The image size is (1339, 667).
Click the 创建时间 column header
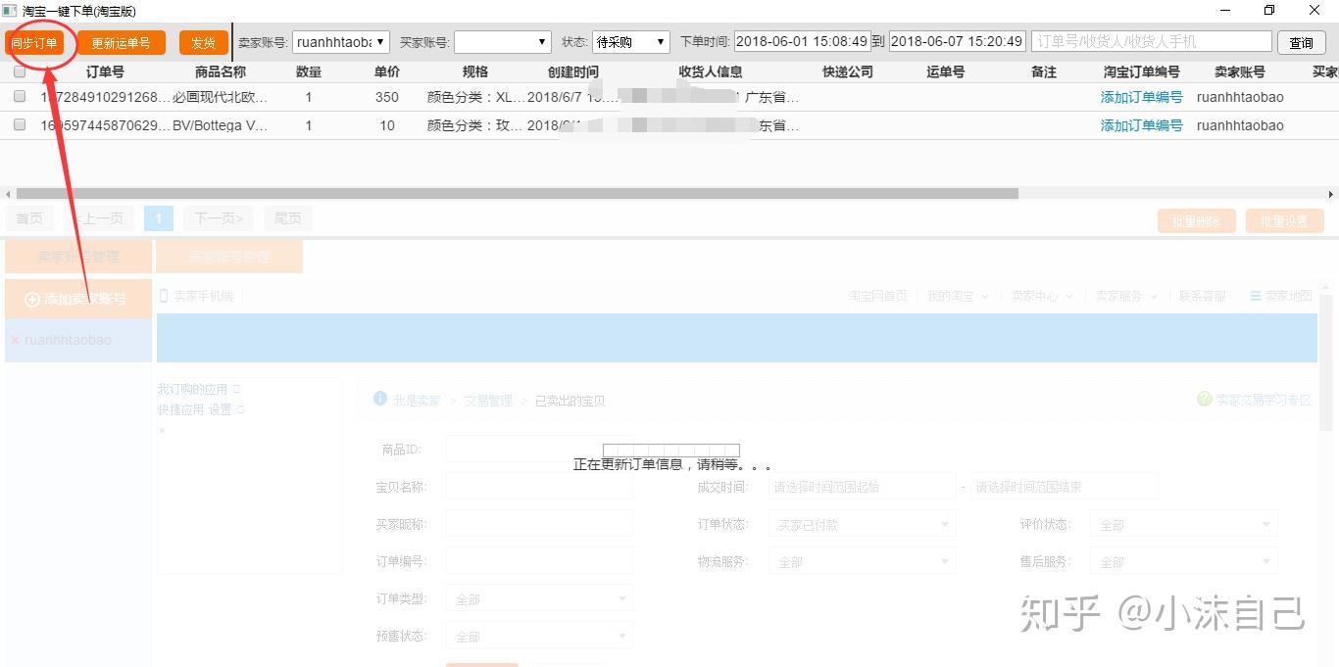point(573,71)
